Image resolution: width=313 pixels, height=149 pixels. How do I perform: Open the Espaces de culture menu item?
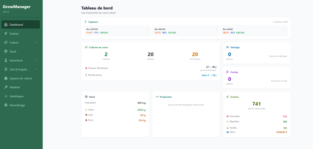[21, 78]
